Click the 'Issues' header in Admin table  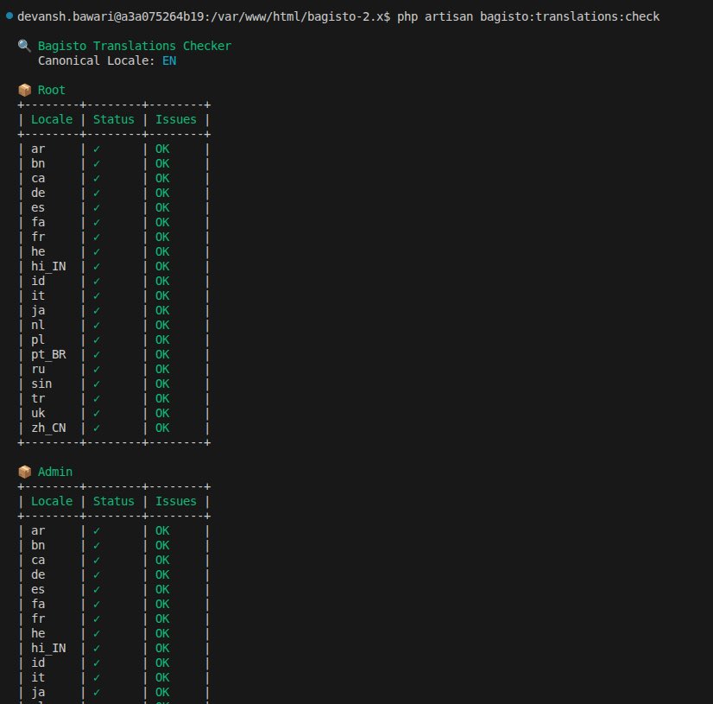176,501
